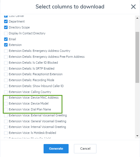The width and height of the screenshot is (140, 157).
Task: Check Extension Details: Is Caller ID Blocked
Action: click(6, 63)
